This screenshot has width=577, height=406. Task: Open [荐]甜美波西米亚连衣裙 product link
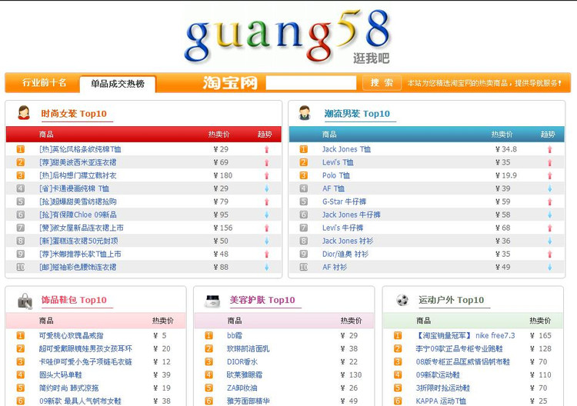pos(78,162)
